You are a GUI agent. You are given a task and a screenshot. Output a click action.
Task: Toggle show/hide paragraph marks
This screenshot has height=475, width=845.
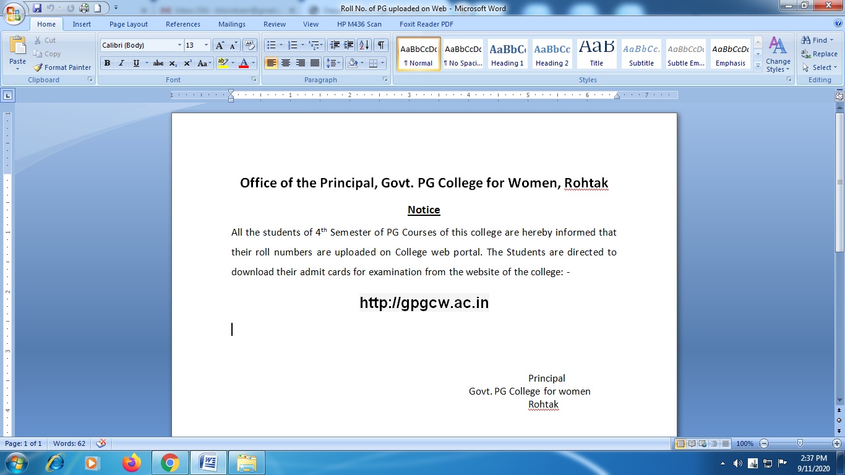coord(381,45)
